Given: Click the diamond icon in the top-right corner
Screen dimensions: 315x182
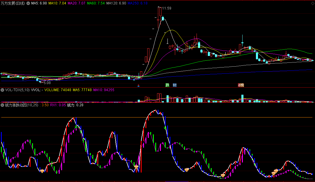Looking at the screenshot, I should [x=313, y=3].
